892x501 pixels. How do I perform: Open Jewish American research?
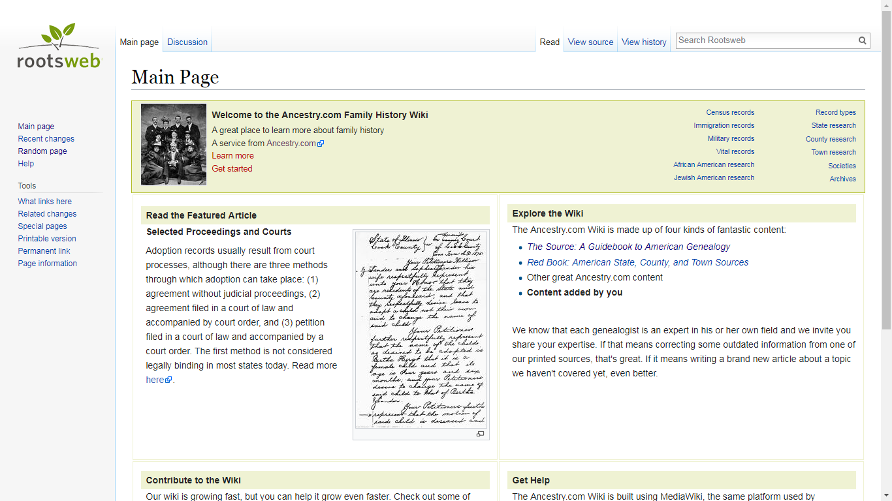(x=714, y=177)
